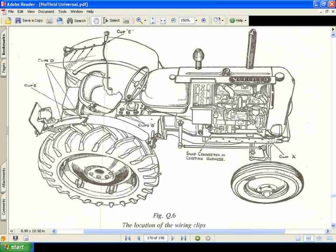Click the Email globe icon
336x252 pixels.
pyautogui.click(x=60, y=21)
